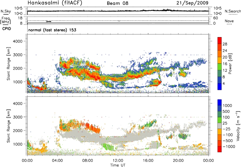Click the Beam 08 label

[117, 3]
